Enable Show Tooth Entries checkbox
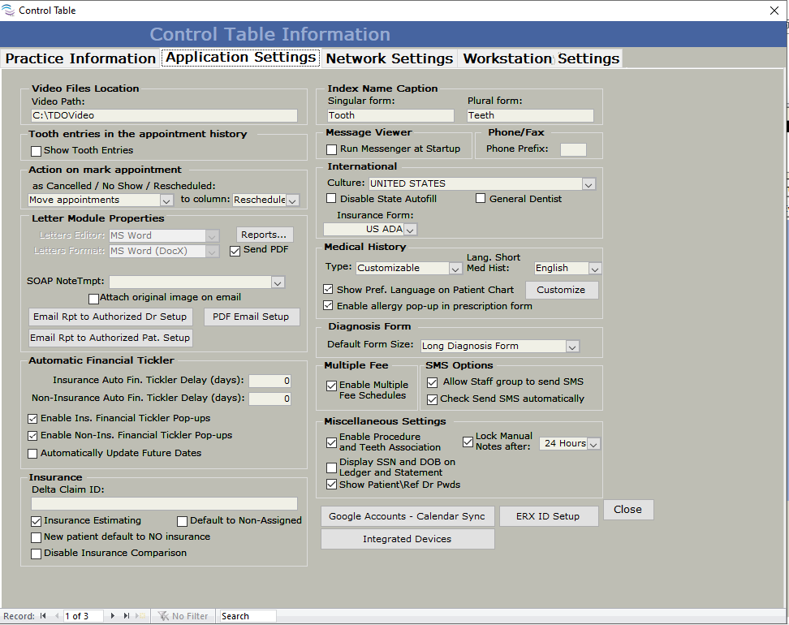Image resolution: width=789 pixels, height=625 pixels. click(x=36, y=151)
